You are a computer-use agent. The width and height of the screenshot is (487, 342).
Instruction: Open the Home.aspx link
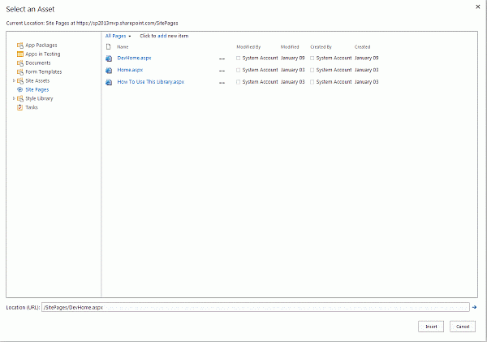coord(130,70)
